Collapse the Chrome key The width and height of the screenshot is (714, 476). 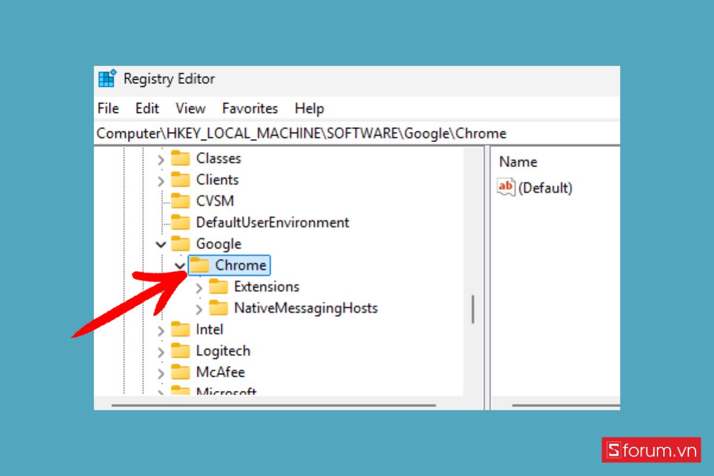pyautogui.click(x=180, y=265)
